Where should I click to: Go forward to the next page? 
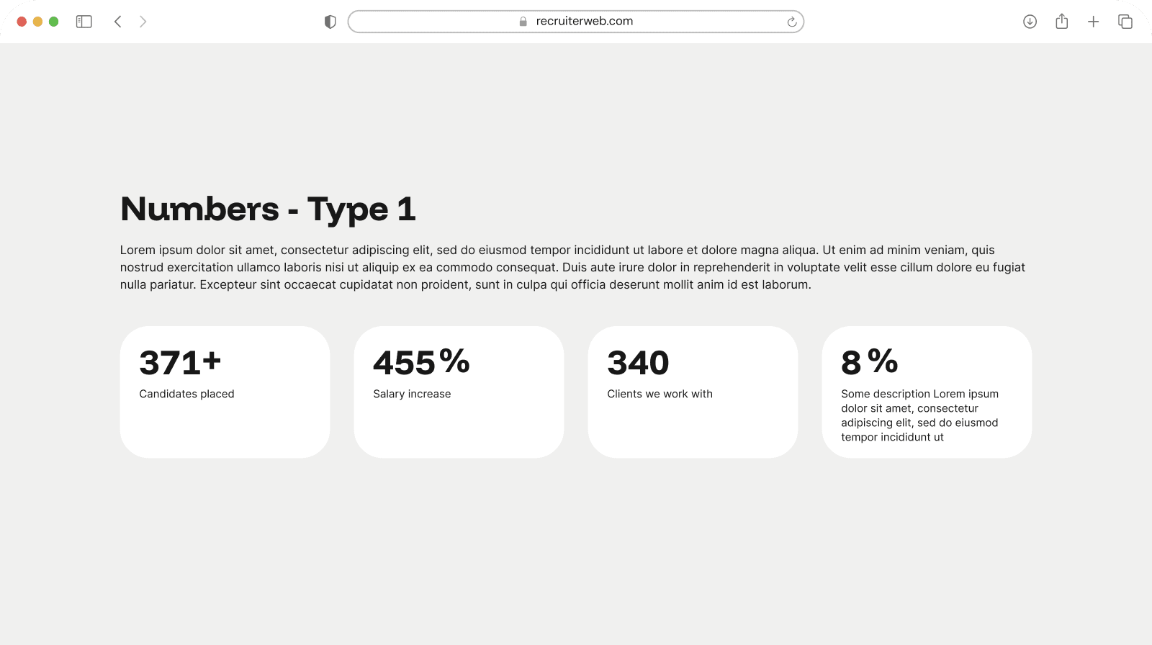coord(143,22)
